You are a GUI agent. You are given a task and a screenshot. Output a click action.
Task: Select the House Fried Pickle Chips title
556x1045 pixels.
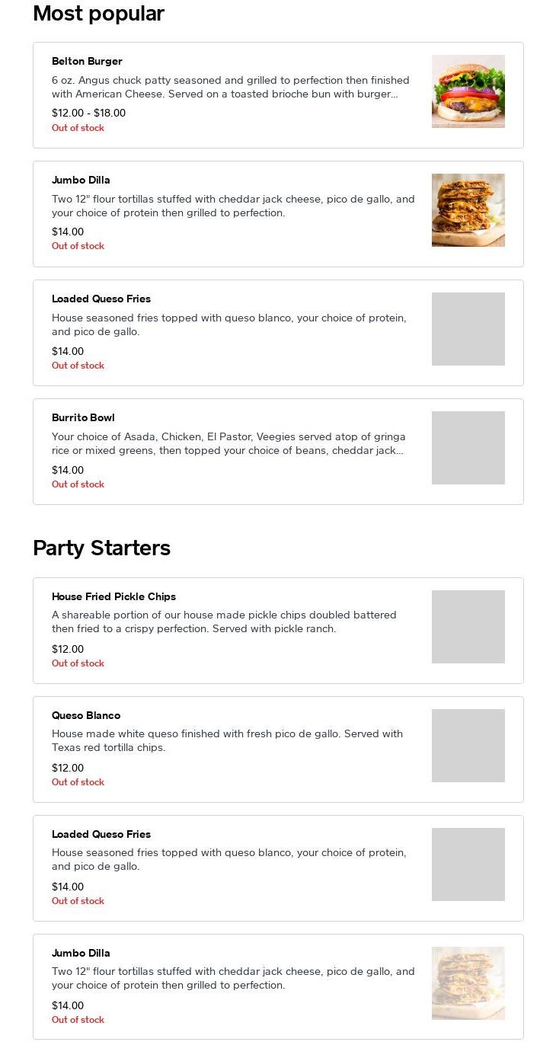(113, 596)
